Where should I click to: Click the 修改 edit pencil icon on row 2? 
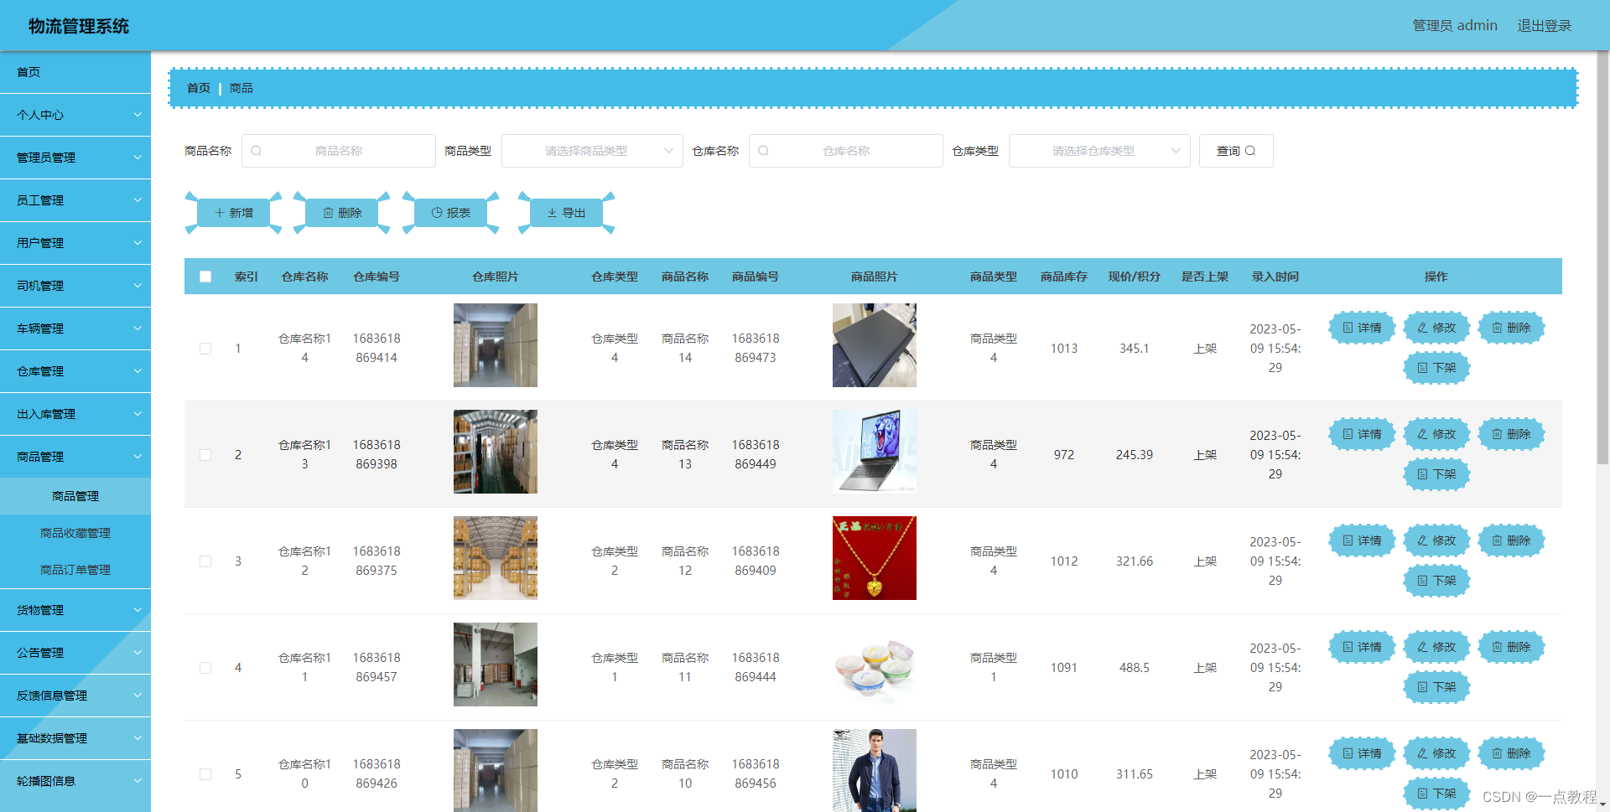(x=1421, y=434)
